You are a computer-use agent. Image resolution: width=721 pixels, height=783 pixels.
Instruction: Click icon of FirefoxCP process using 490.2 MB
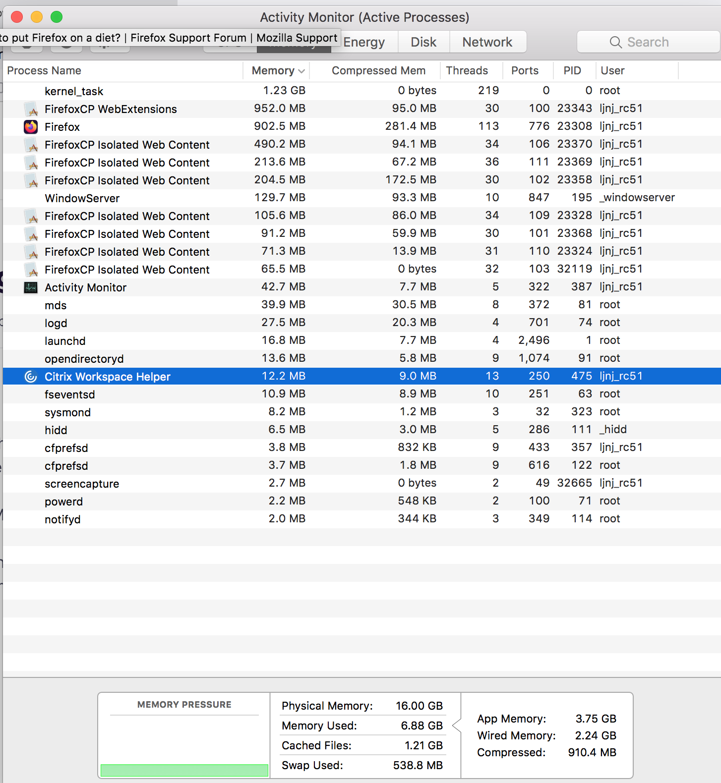31,145
